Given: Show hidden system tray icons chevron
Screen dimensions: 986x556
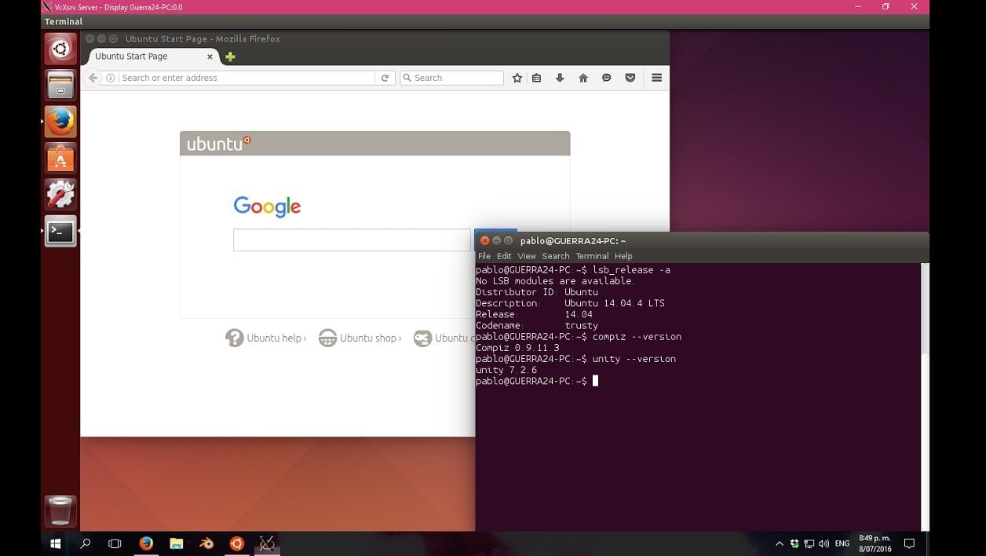Looking at the screenshot, I should click(780, 543).
